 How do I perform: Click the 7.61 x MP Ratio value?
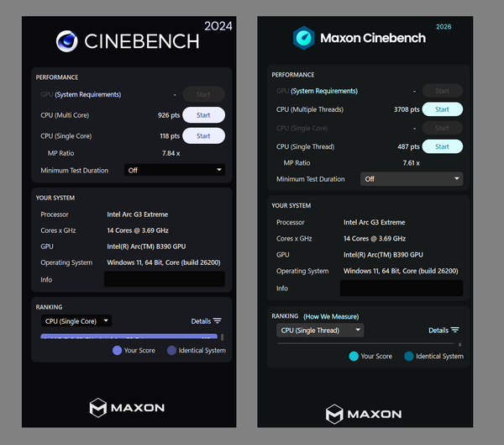click(411, 163)
